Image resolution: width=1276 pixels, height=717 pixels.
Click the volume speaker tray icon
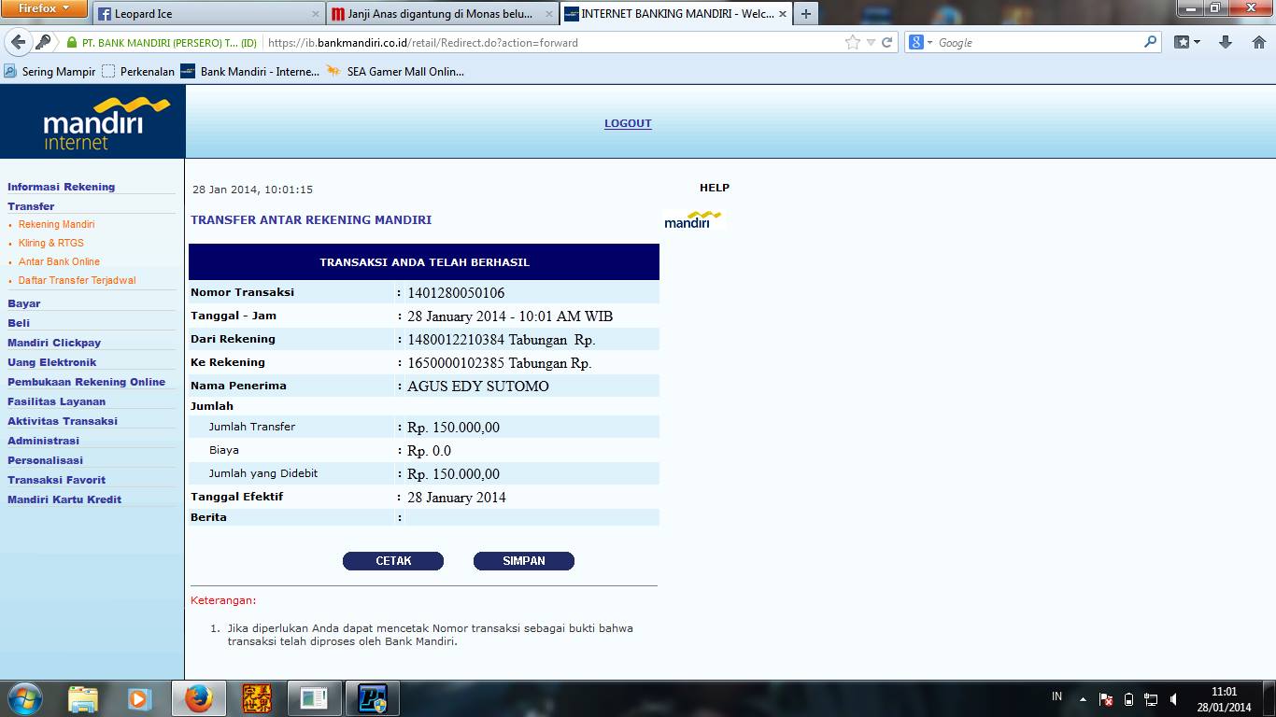1173,699
